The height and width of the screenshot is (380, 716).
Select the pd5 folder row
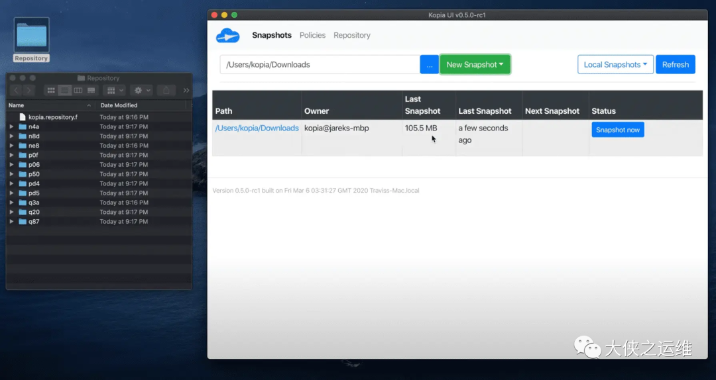(x=99, y=193)
